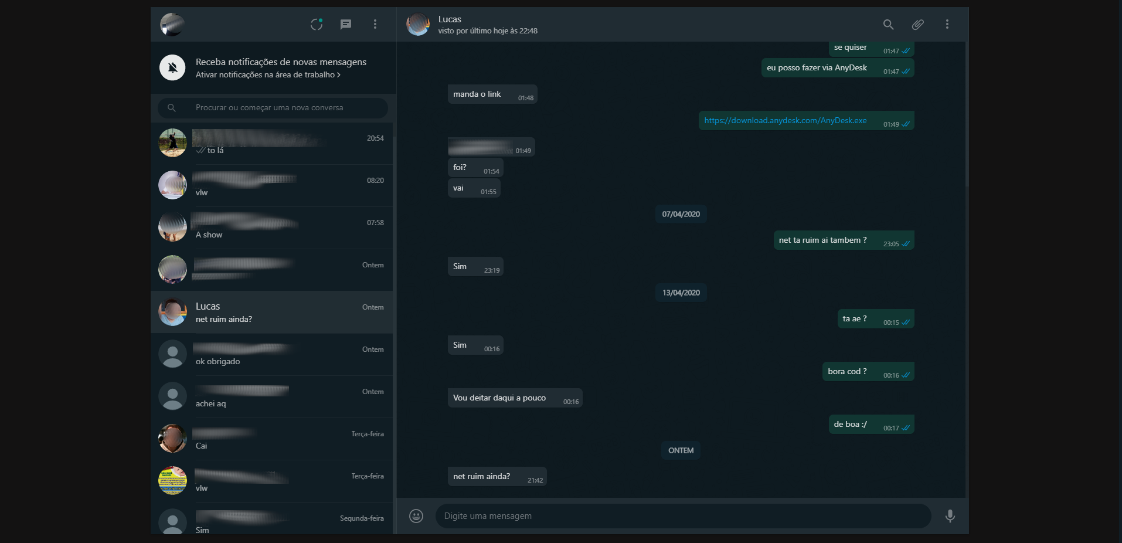The width and height of the screenshot is (1122, 543).
Task: Click the search or start new chat field
Action: (273, 108)
